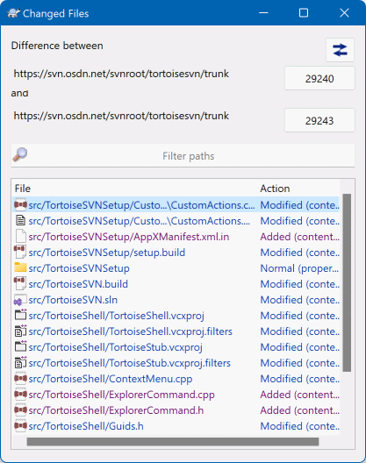The height and width of the screenshot is (463, 366).
Task: Click the File column header
Action: point(23,189)
